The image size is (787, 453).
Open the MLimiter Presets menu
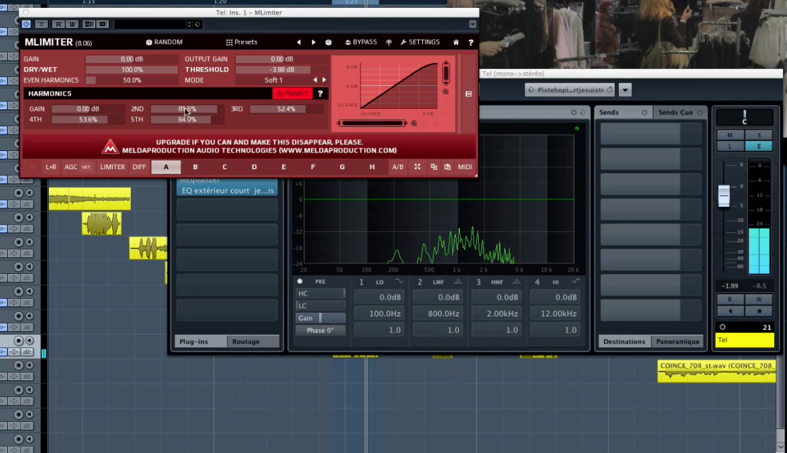click(x=242, y=42)
